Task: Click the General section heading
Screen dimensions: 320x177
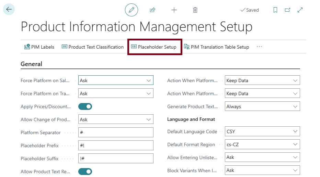Action: click(x=32, y=64)
